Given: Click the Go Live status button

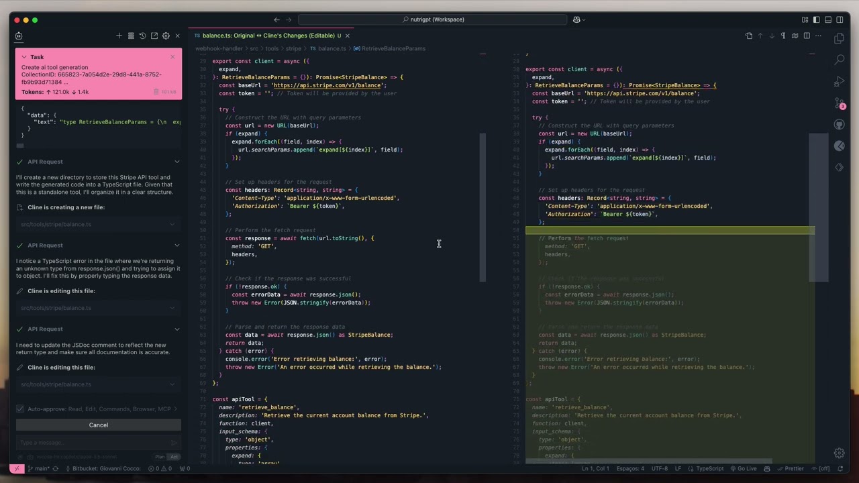Looking at the screenshot, I should (743, 468).
